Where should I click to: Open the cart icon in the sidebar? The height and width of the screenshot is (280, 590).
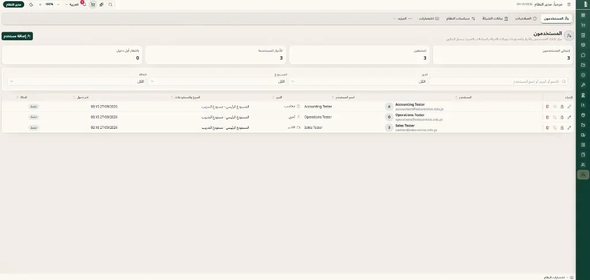(x=583, y=25)
